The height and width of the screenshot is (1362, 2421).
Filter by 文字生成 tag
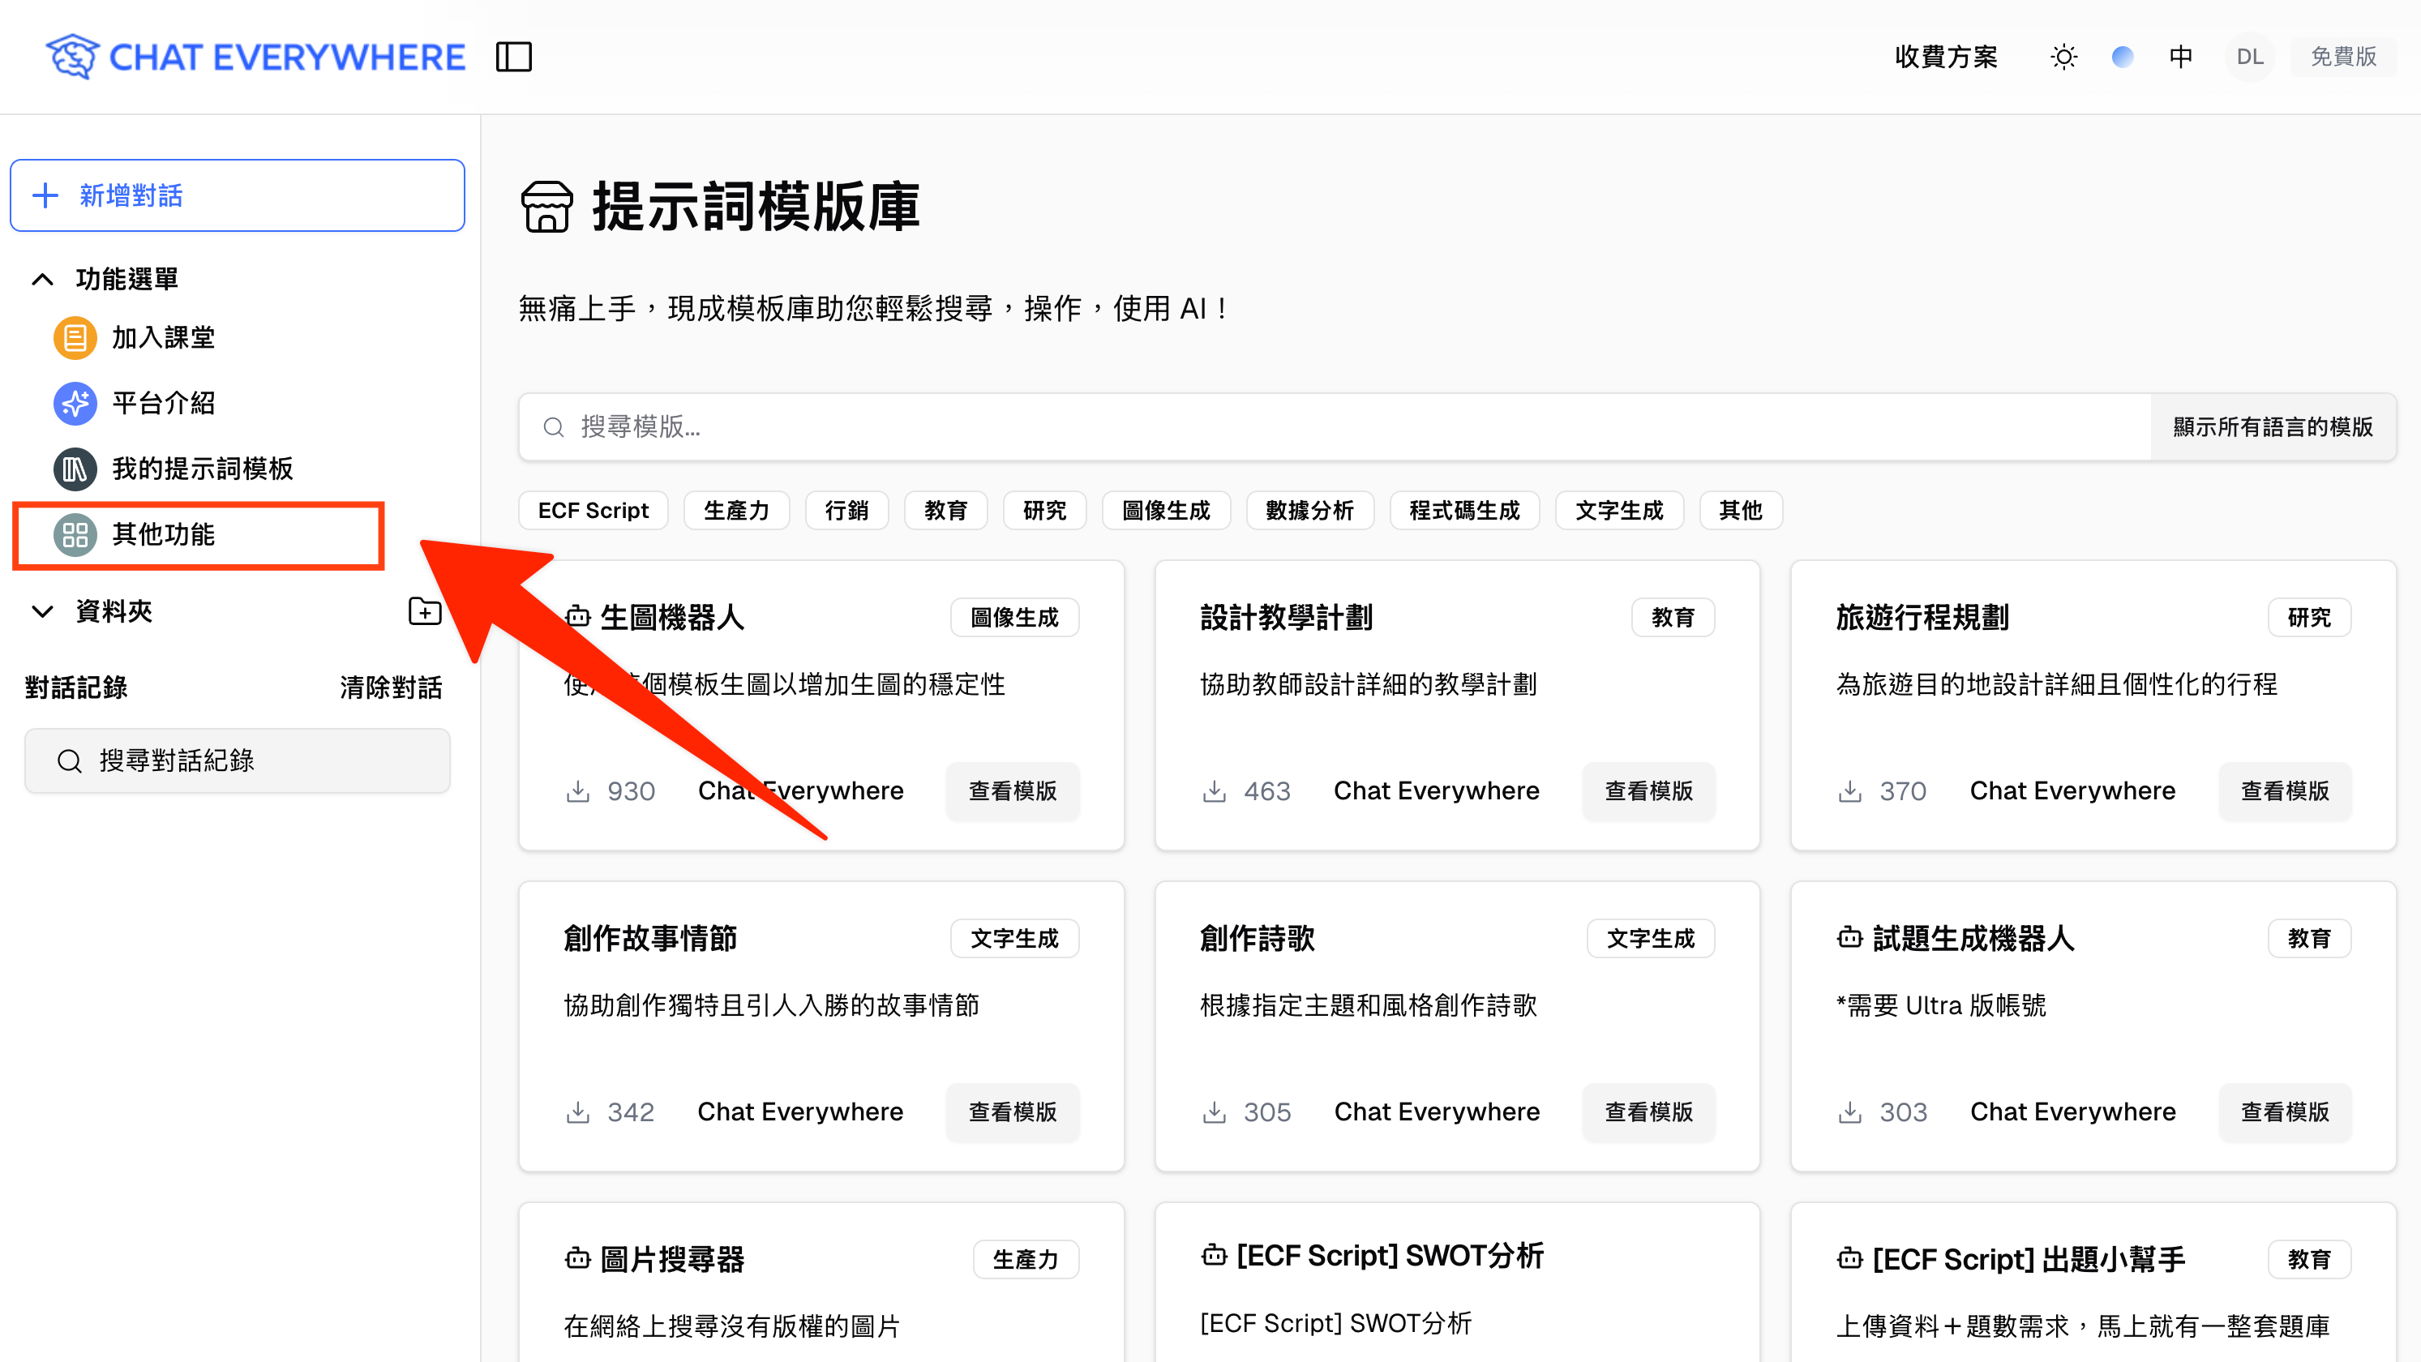pos(1619,511)
